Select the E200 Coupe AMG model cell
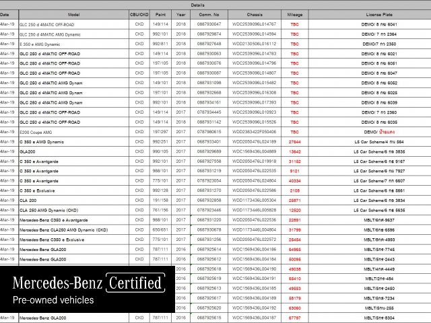Image resolution: width=431 pixels, height=323 pixels. point(73,132)
